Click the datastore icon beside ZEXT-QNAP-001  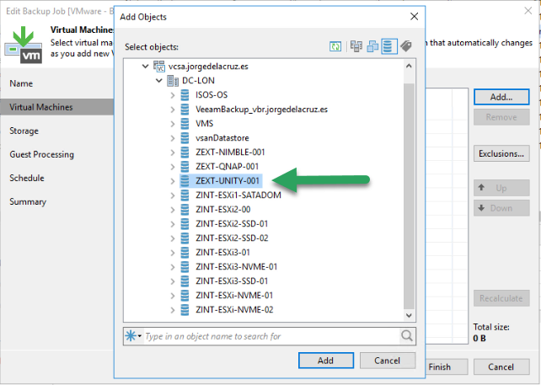tap(185, 167)
